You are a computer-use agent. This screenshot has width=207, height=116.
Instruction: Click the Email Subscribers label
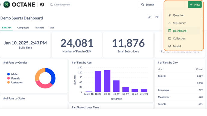[128, 52]
